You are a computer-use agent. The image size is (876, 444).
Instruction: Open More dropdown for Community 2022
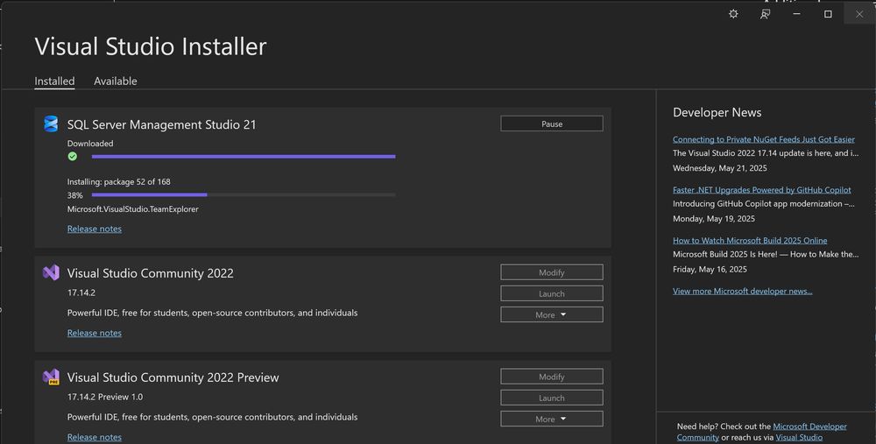coord(551,315)
